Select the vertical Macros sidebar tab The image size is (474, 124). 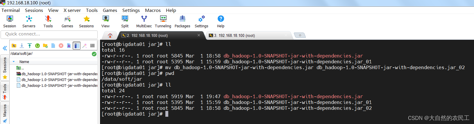click(5, 113)
